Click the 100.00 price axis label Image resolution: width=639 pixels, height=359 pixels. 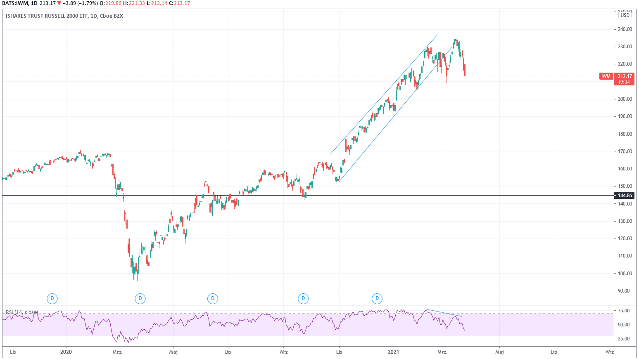[x=625, y=274]
